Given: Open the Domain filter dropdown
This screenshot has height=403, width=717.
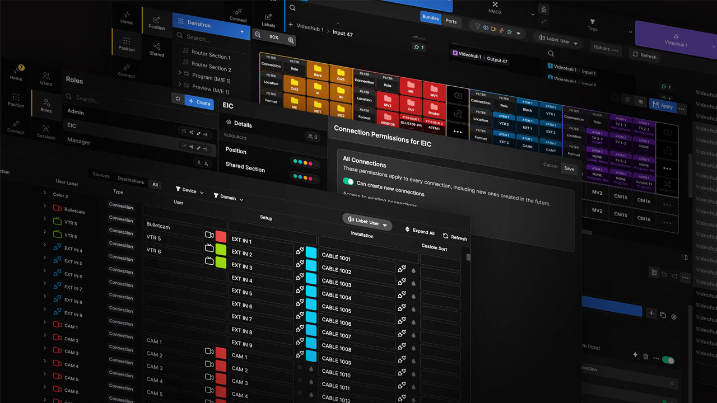Looking at the screenshot, I should tap(229, 197).
